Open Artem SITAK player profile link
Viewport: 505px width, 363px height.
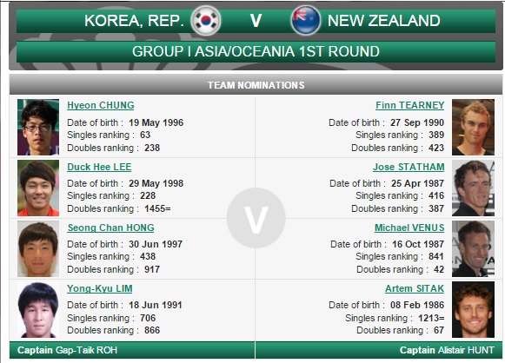click(x=415, y=288)
